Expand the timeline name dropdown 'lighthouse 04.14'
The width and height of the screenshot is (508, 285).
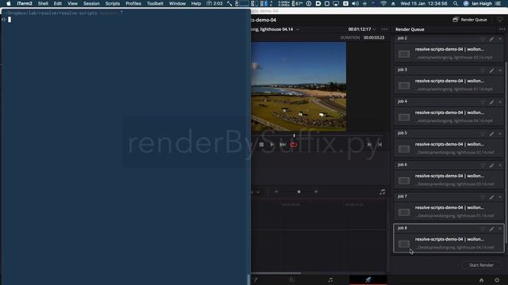click(298, 29)
